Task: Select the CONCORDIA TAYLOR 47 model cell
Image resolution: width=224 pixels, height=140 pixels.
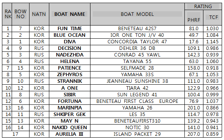Action: [x=137, y=42]
